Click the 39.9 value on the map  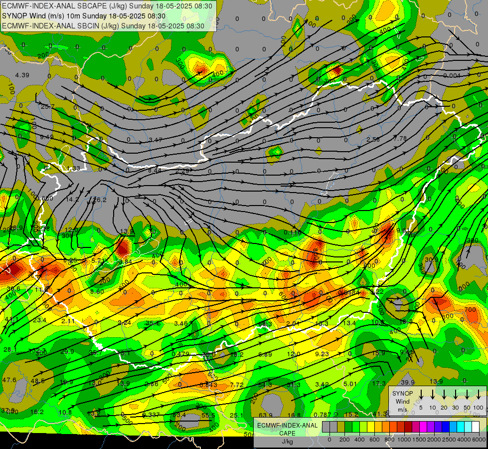(x=408, y=382)
